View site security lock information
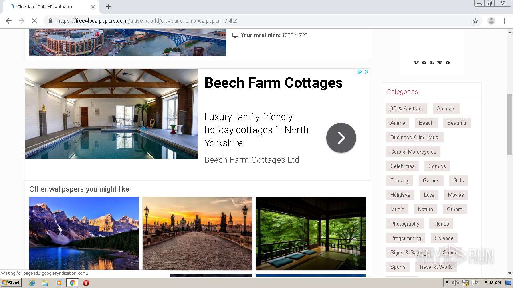Viewport: 513px width, 288px height. pyautogui.click(x=50, y=21)
